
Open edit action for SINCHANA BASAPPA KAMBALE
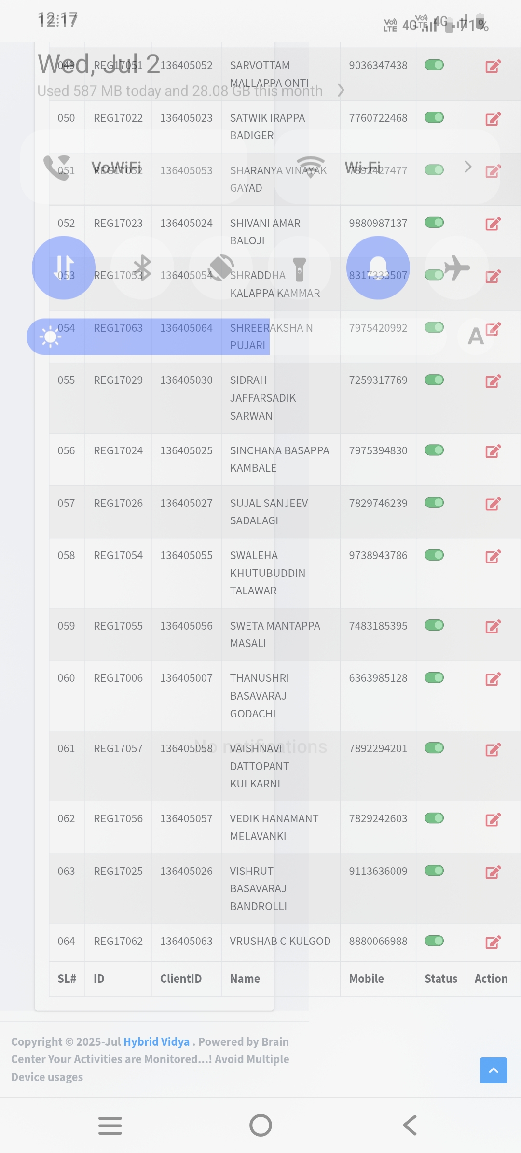(493, 451)
